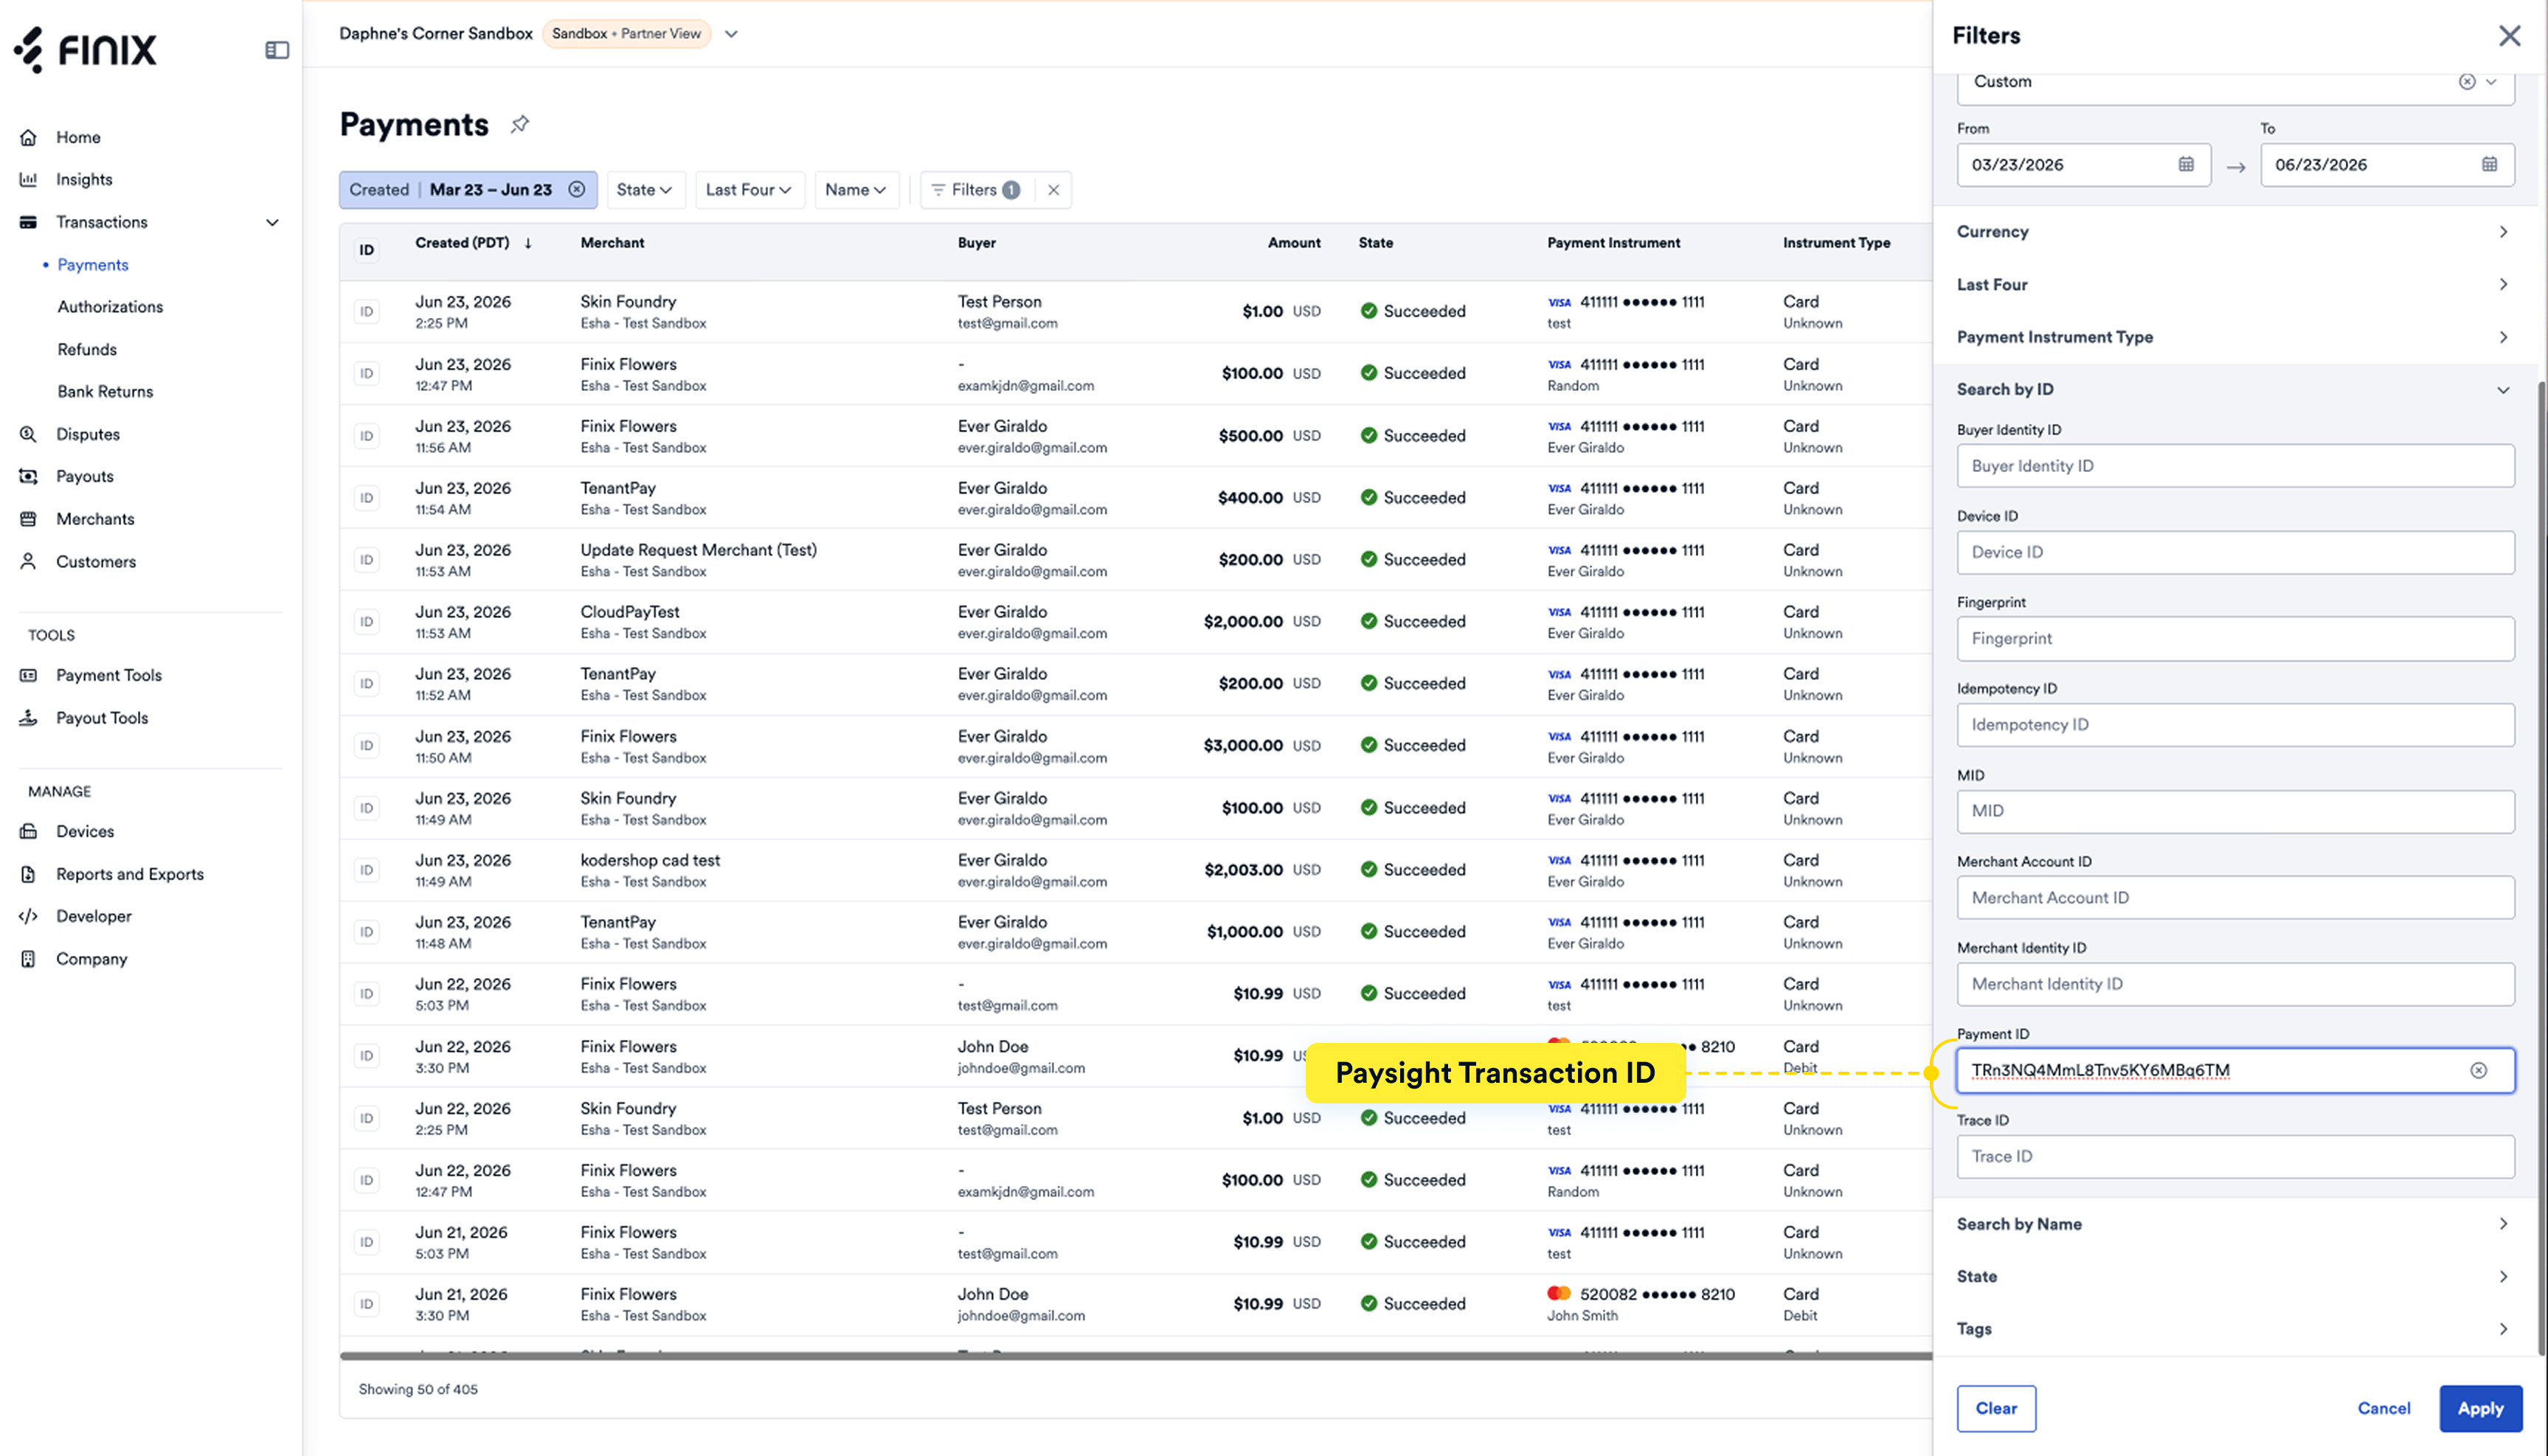This screenshot has width=2548, height=1456.
Task: Open the From date calendar picker
Action: click(x=2186, y=164)
